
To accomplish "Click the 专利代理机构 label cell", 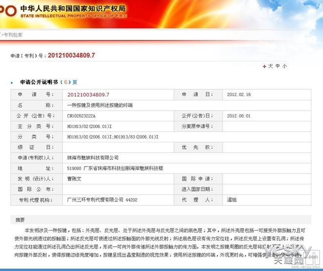I will (x=37, y=200).
